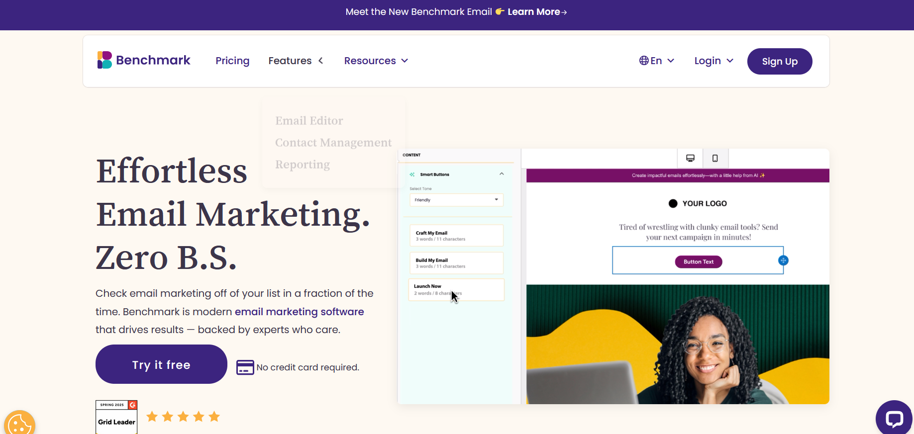Viewport: 914px width, 434px height.
Task: Click the Try it free button
Action: point(161,364)
